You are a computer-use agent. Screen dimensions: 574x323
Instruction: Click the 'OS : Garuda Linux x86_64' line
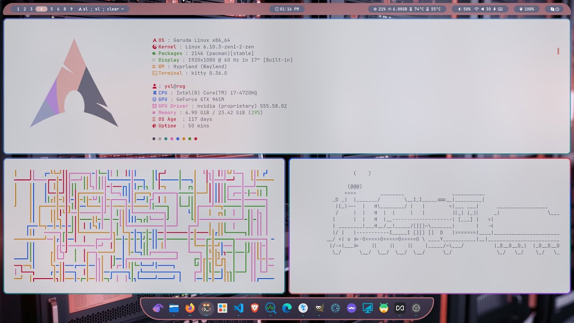(x=191, y=40)
